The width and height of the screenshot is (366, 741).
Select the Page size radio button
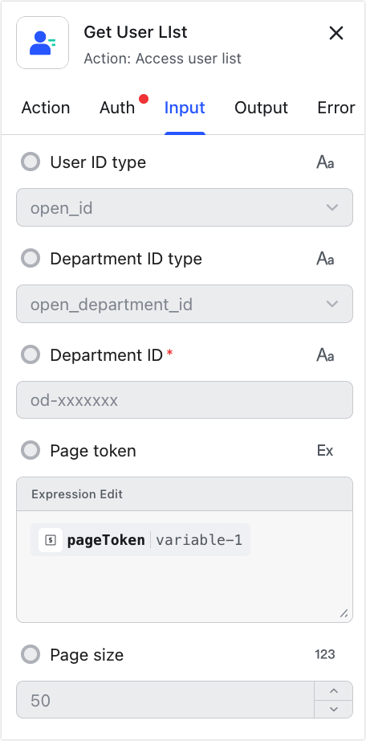(31, 654)
